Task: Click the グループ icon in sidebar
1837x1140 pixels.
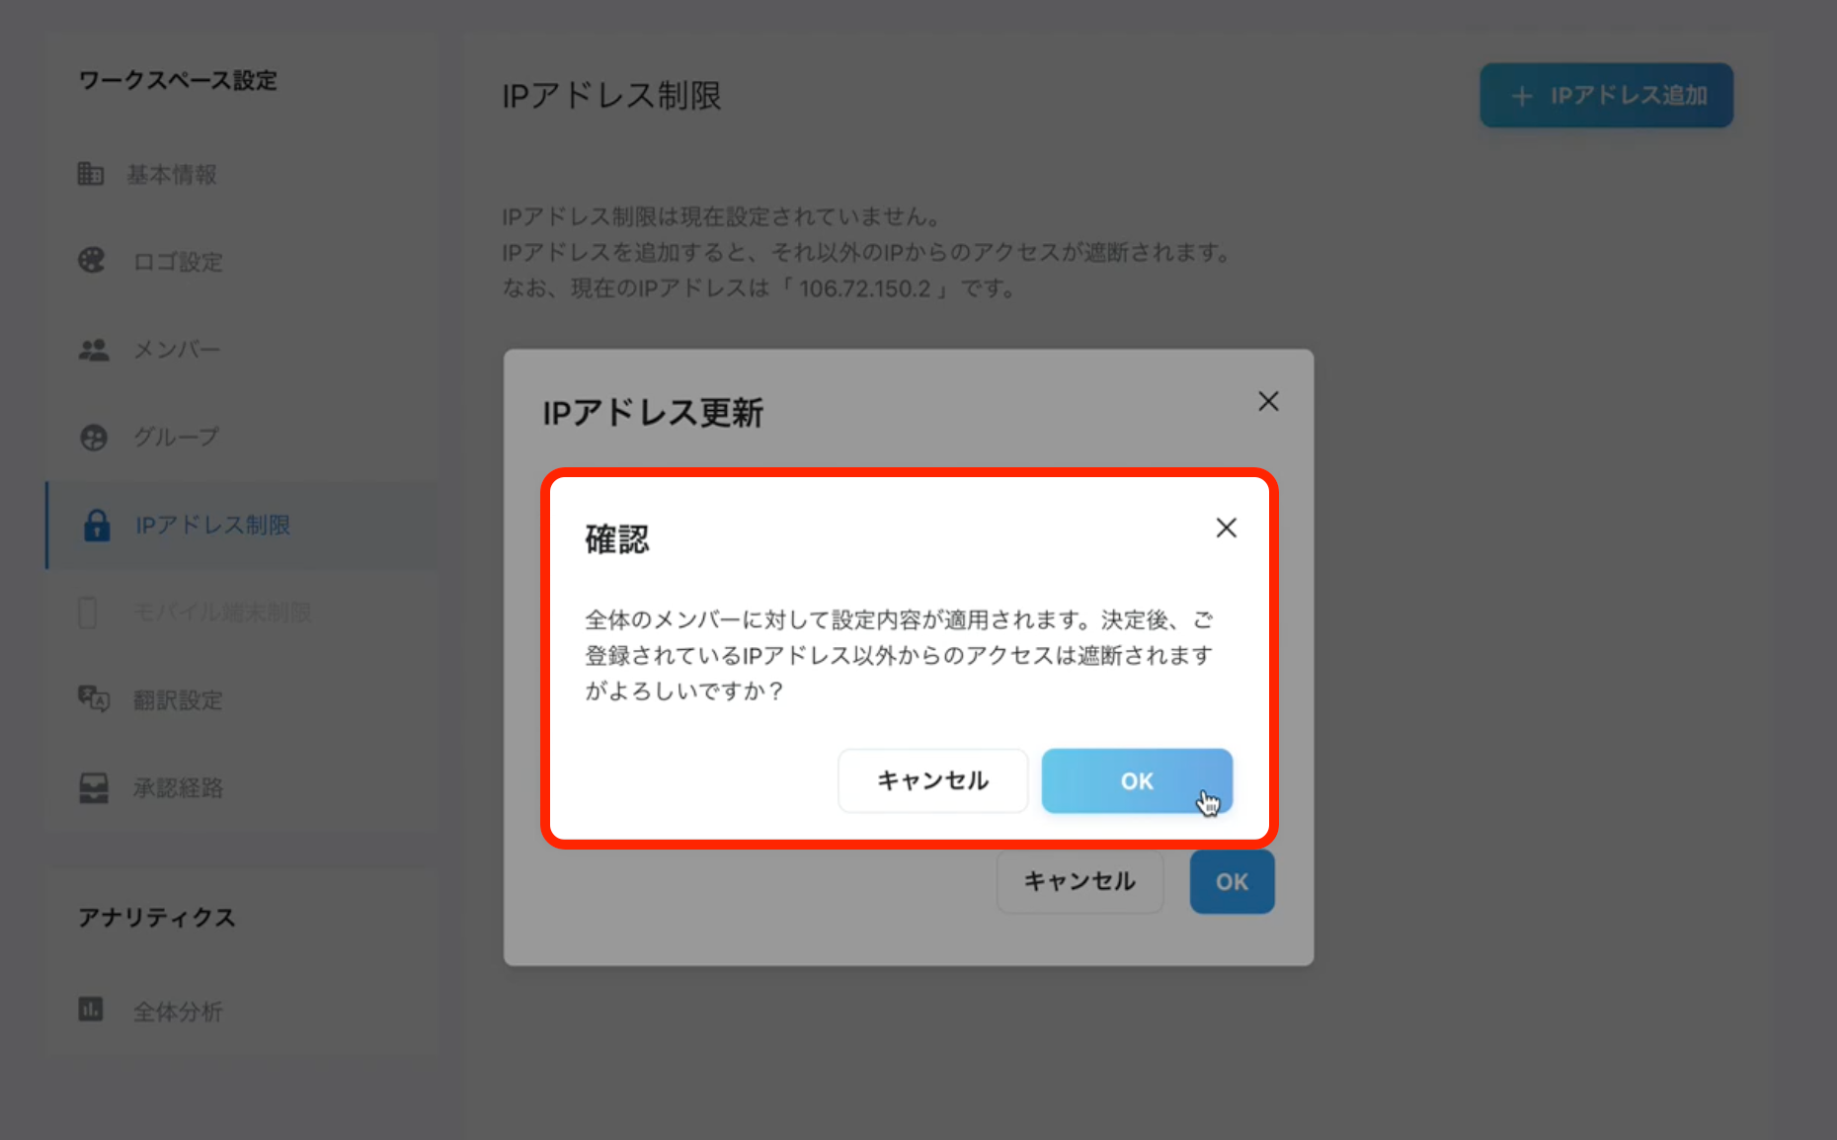Action: click(x=94, y=437)
